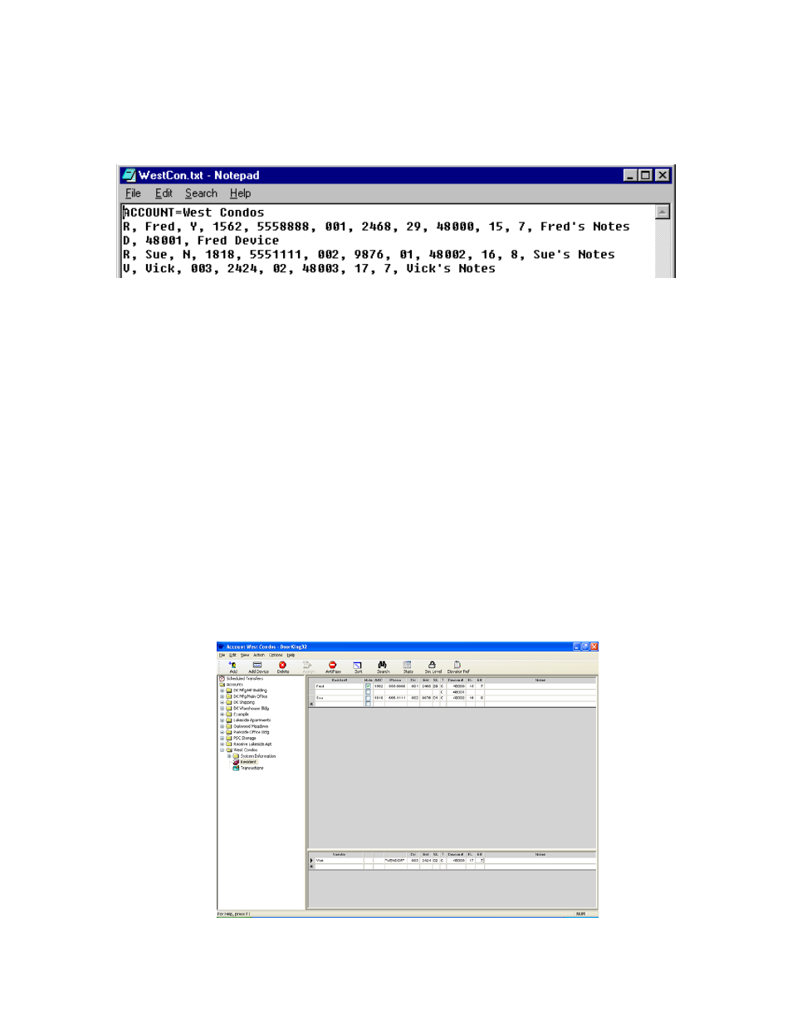Close the DoorKing32 window
The width and height of the screenshot is (792, 1025).
[x=594, y=647]
